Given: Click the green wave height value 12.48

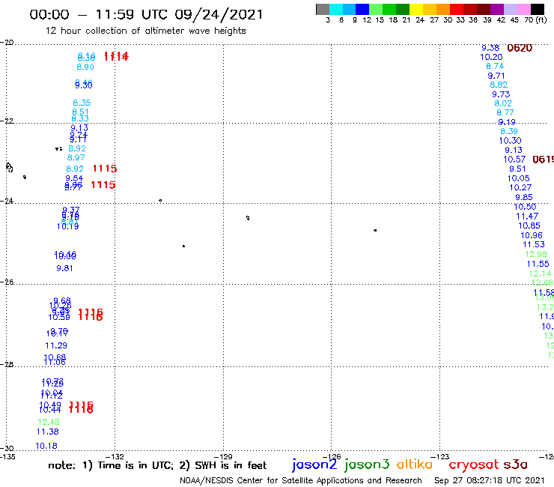Looking at the screenshot, I should click(x=49, y=422).
